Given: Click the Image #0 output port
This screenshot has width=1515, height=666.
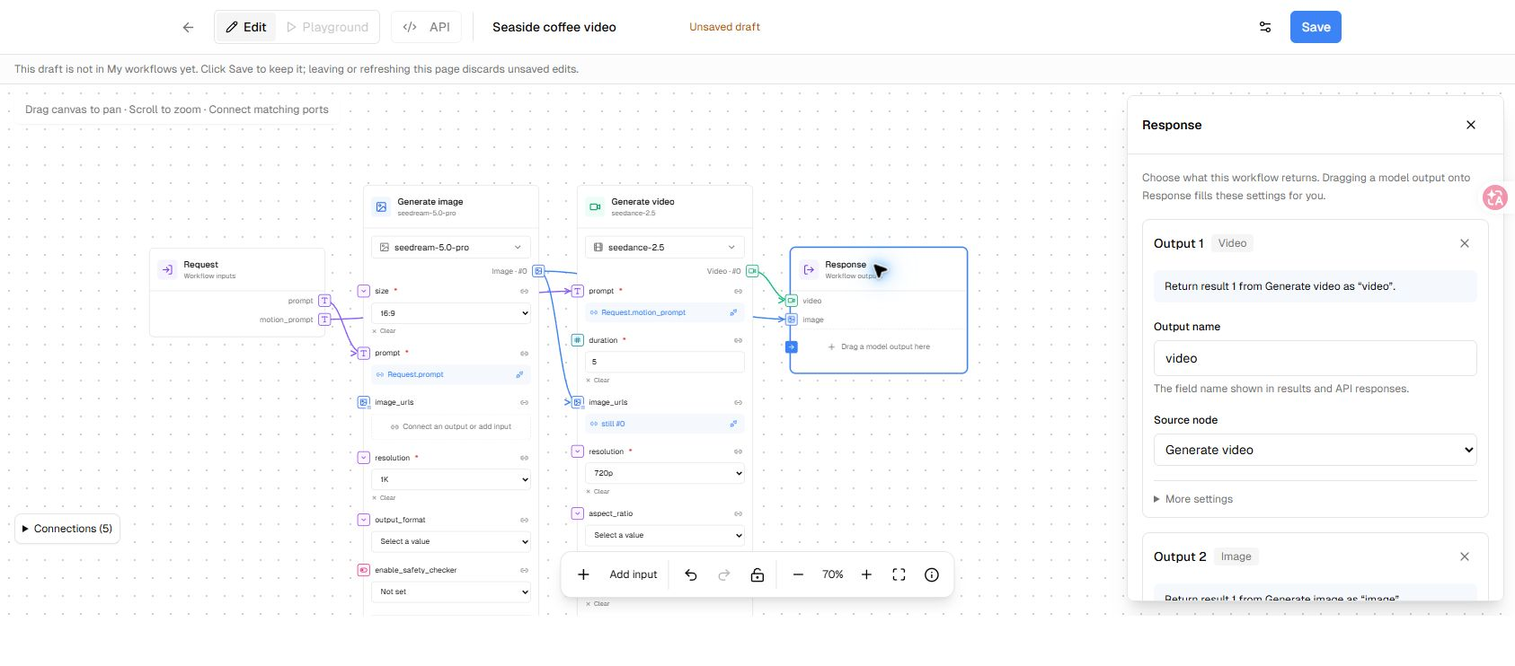Looking at the screenshot, I should tap(538, 271).
